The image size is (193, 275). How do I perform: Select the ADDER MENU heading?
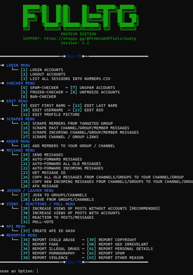click(x=18, y=141)
